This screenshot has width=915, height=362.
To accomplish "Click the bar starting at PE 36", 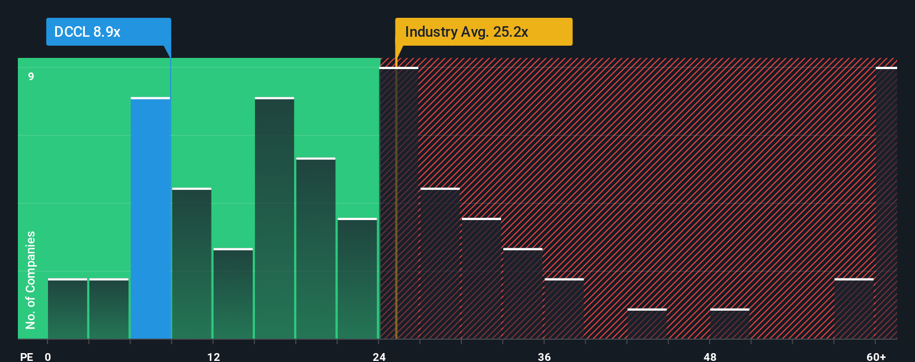I will [x=564, y=309].
